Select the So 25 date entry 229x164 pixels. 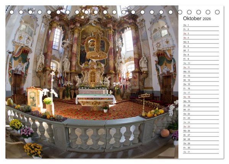201,126
